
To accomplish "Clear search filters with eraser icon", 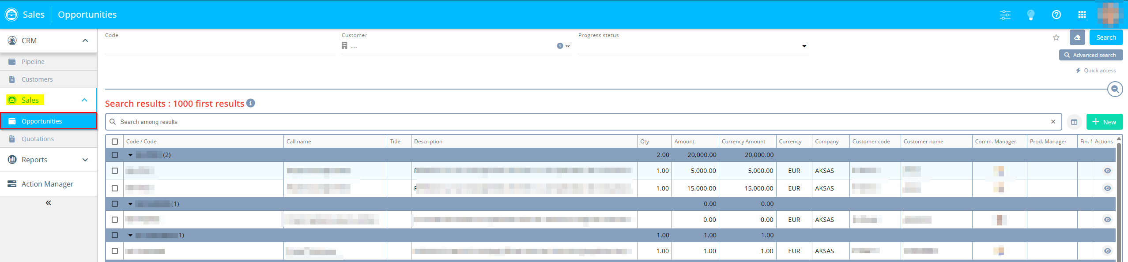I will [x=1077, y=37].
